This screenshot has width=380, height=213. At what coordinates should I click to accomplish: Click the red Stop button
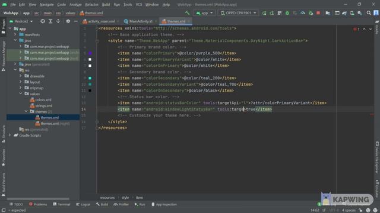[x=318, y=13]
